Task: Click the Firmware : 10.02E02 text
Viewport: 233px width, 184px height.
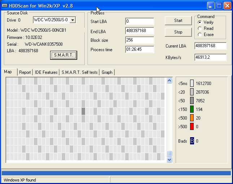Action: [25, 37]
